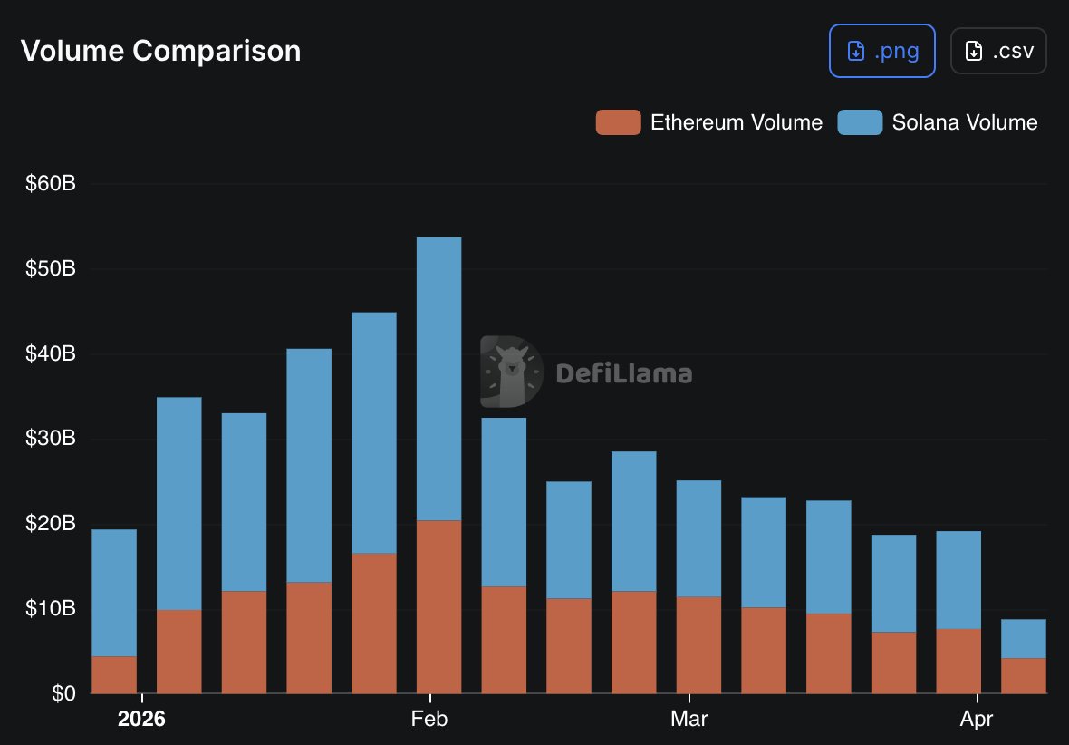Image resolution: width=1069 pixels, height=745 pixels.
Task: Click the Volume Comparison chart title
Action: click(x=160, y=51)
